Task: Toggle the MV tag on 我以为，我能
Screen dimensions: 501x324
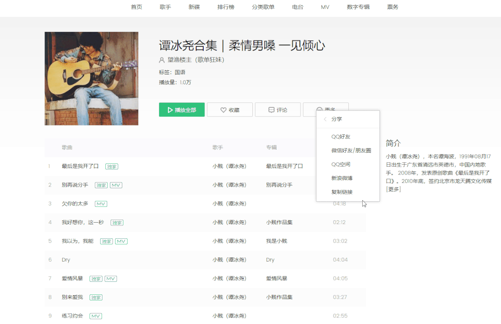Action: [121, 241]
